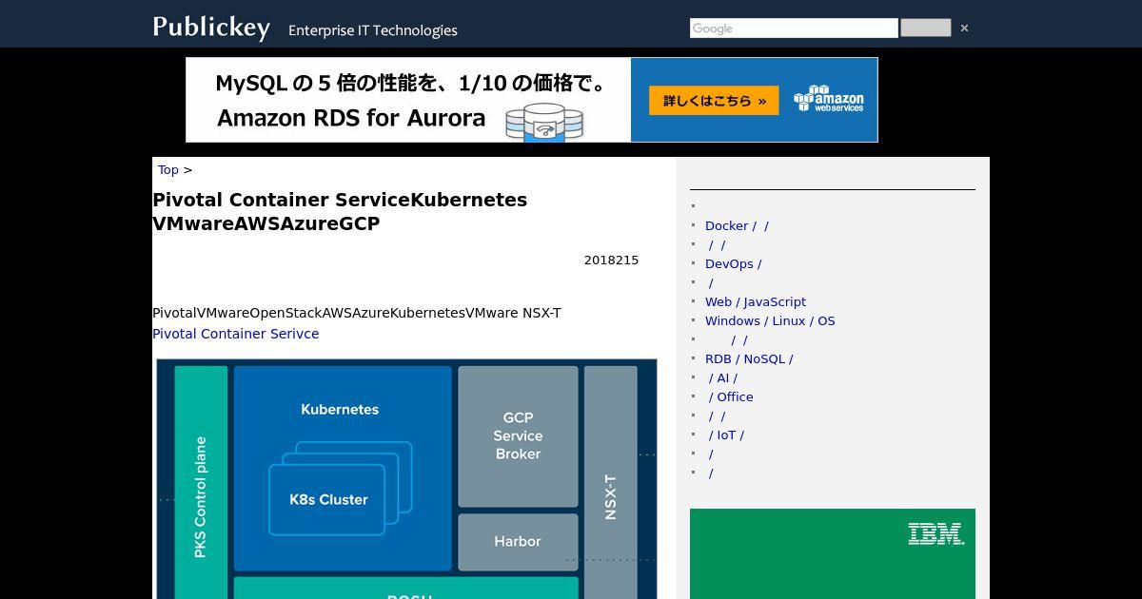The width and height of the screenshot is (1142, 599).
Task: Click the Kubernetes block in diagram
Action: (343, 468)
